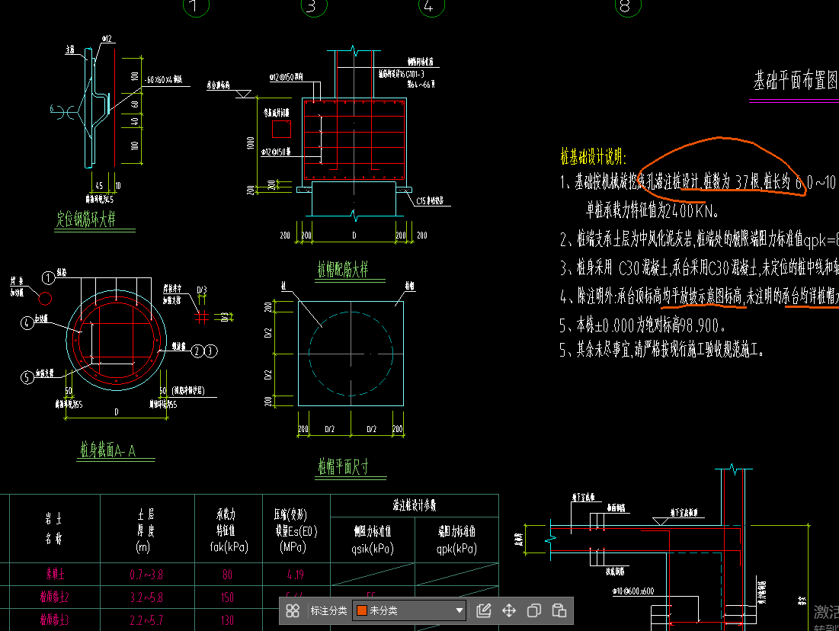The height and width of the screenshot is (631, 839).
Task: Click the copy annotation icon
Action: point(534,610)
